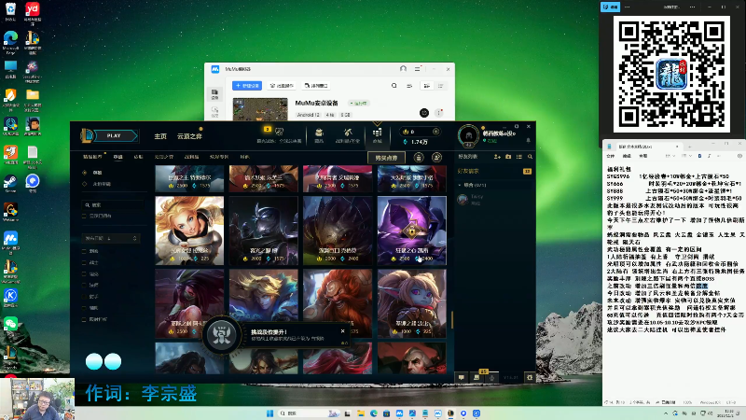Switch to the 精品推荐 store tab
Image resolution: width=746 pixels, height=420 pixels.
92,157
